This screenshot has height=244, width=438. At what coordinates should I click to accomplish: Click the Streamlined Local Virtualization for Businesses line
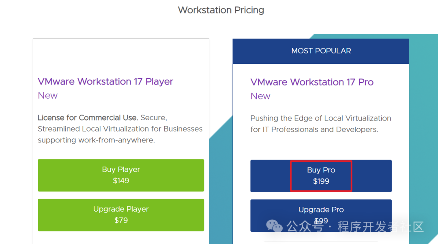click(120, 129)
